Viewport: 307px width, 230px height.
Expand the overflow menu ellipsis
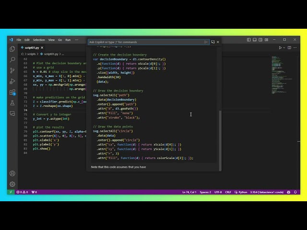click(77, 40)
